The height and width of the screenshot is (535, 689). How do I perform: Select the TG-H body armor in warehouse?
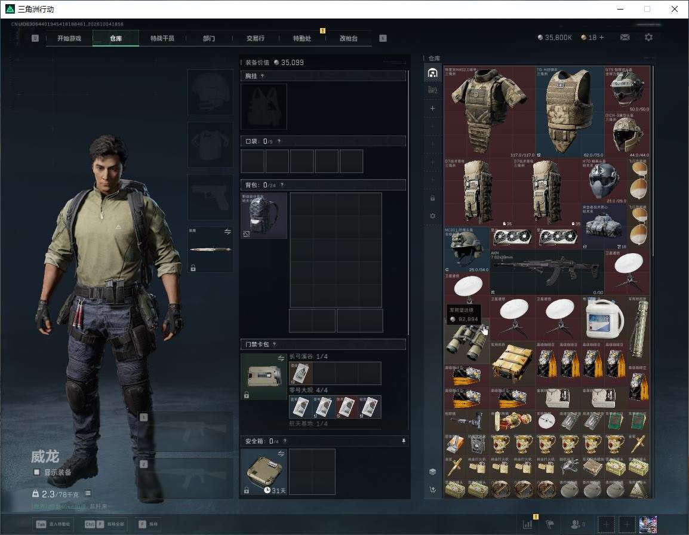(x=570, y=112)
